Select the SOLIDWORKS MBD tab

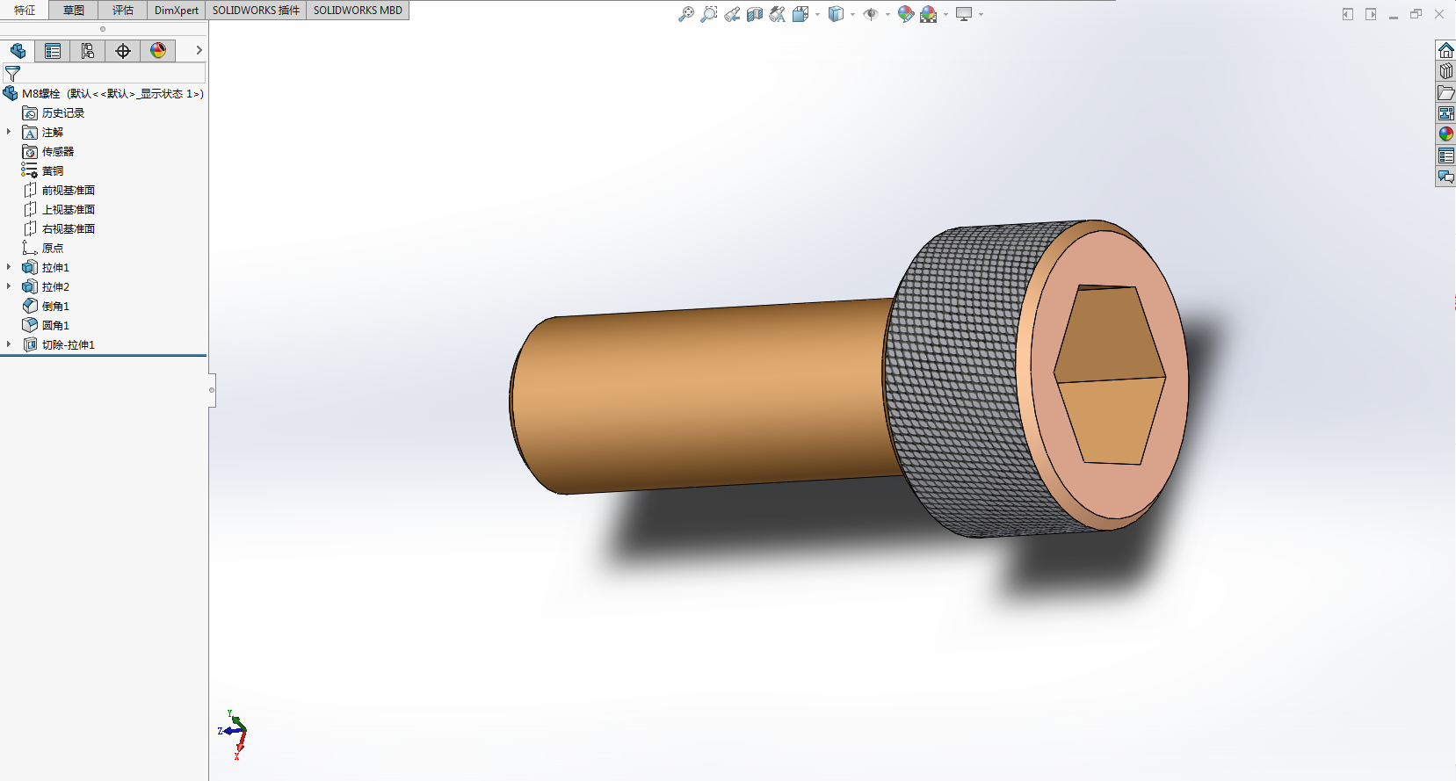pyautogui.click(x=358, y=11)
